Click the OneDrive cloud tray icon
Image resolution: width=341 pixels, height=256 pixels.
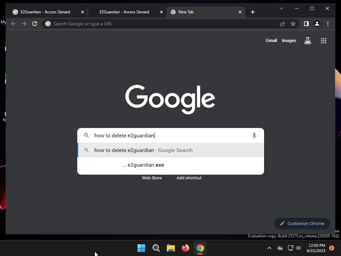point(280,248)
